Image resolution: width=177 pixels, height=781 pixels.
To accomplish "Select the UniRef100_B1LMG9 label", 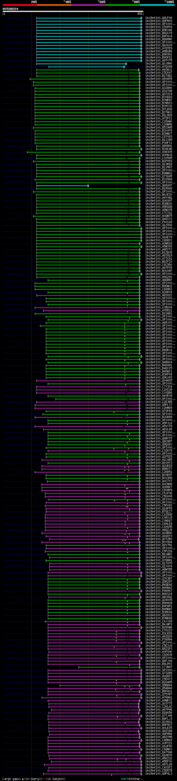I will pos(159,115).
